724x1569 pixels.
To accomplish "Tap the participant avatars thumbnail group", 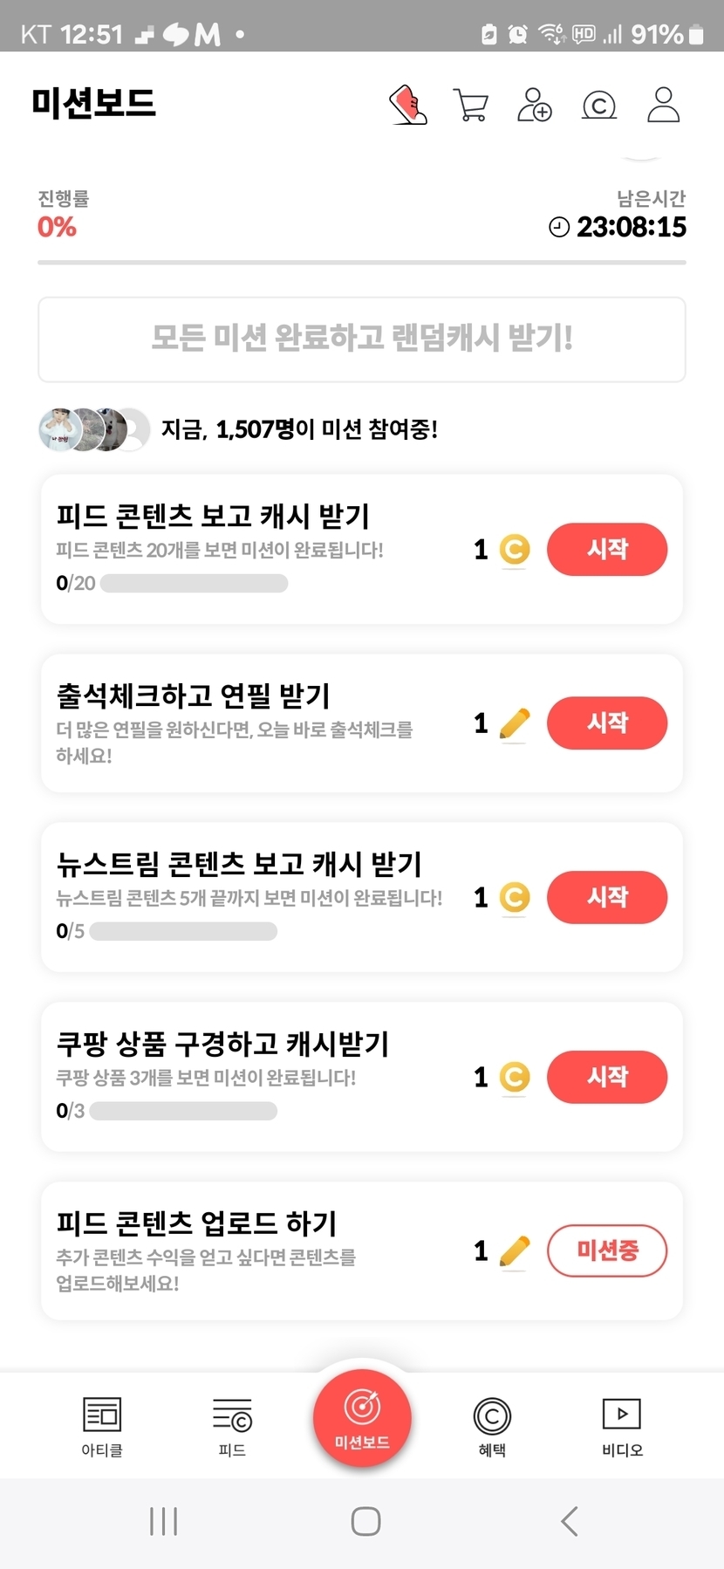I will coord(93,429).
